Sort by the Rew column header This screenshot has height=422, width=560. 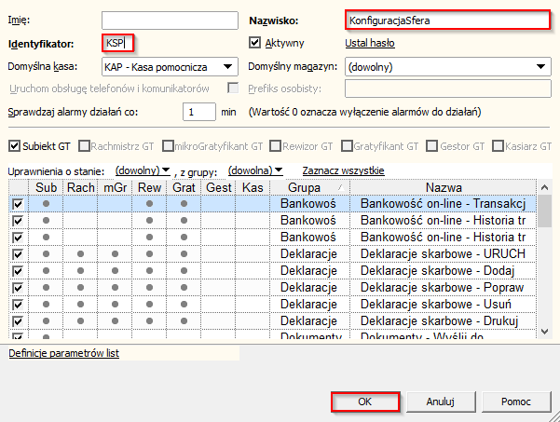click(149, 187)
